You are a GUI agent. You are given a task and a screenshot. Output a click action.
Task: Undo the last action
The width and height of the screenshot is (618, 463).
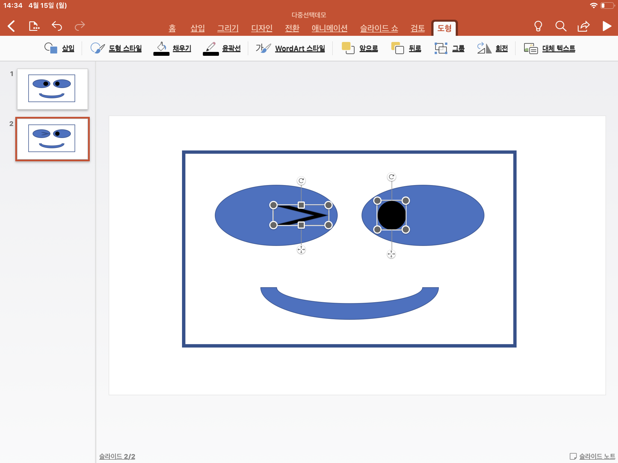point(57,26)
